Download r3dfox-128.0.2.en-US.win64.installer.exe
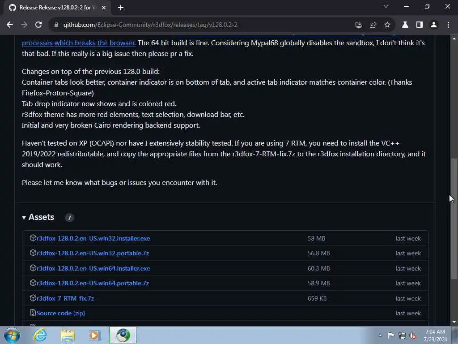 (x=93, y=269)
